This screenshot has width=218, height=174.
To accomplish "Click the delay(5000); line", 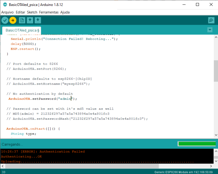I will [23, 44].
